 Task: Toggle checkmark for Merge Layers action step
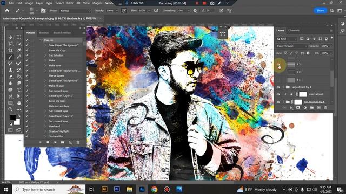pos(27,75)
